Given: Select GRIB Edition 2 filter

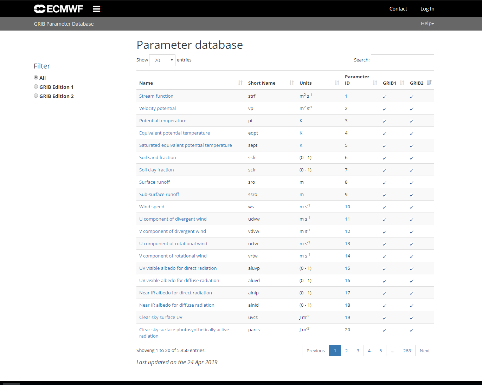Looking at the screenshot, I should click(36, 96).
